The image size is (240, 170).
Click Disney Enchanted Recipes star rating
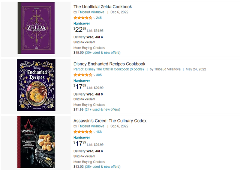pyautogui.click(x=82, y=75)
